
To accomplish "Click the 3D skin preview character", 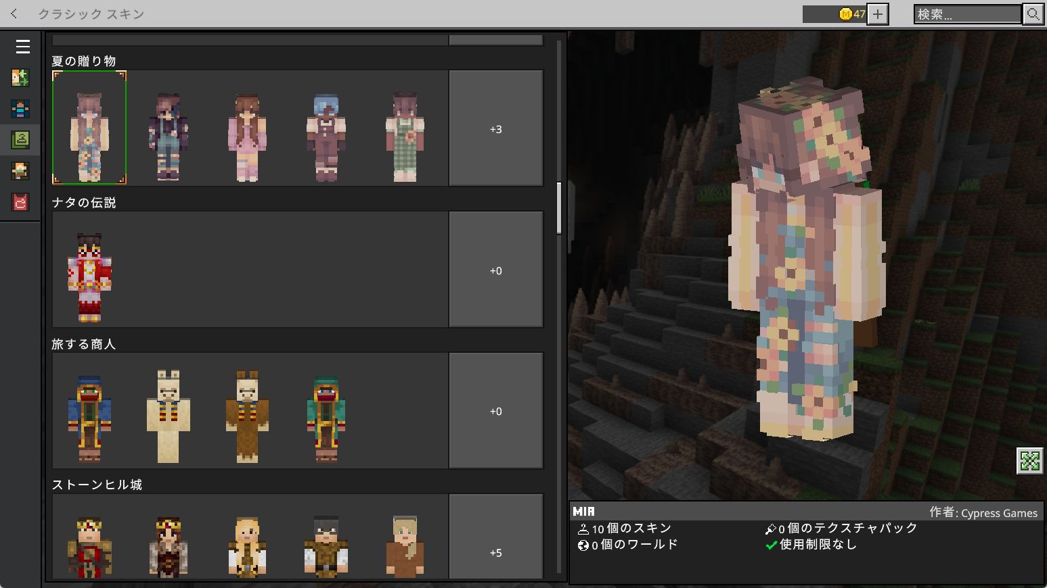I will point(805,260).
